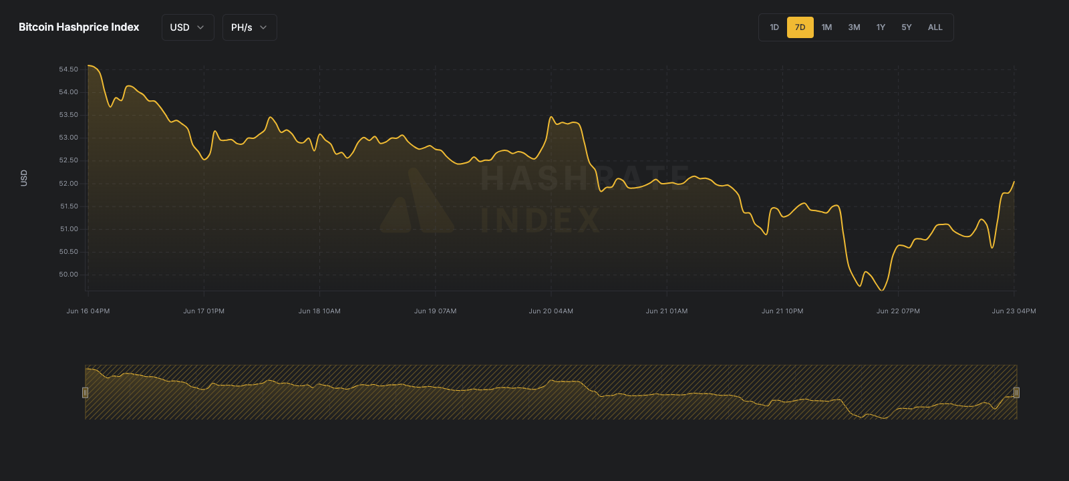Click the Jun 19 07AM axis label
The width and height of the screenshot is (1069, 481).
pos(435,311)
